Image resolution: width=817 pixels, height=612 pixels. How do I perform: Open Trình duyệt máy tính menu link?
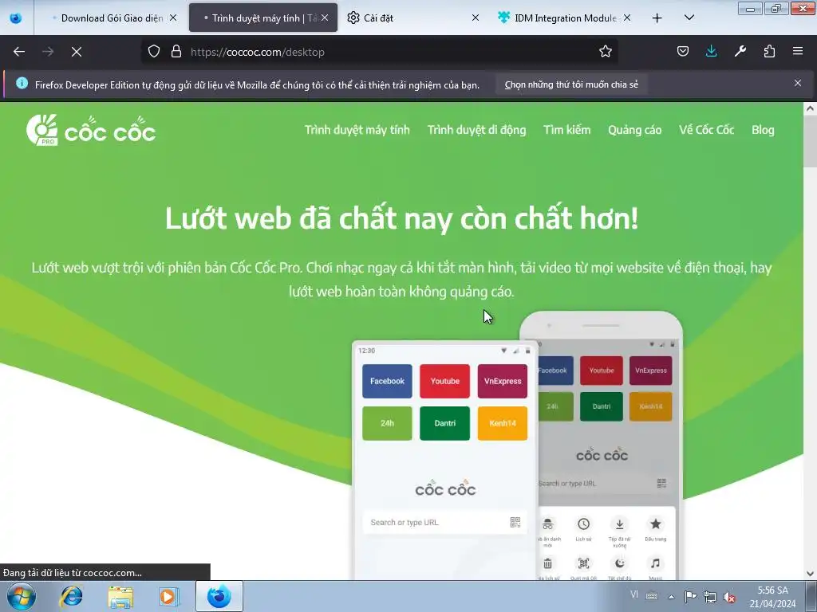point(357,130)
